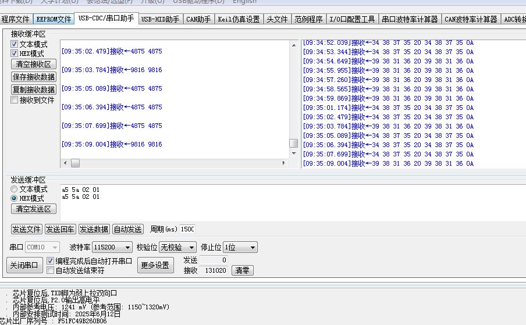The height and width of the screenshot is (325, 526).
Task: Switch to the CAN助手 tab
Action: (x=198, y=19)
